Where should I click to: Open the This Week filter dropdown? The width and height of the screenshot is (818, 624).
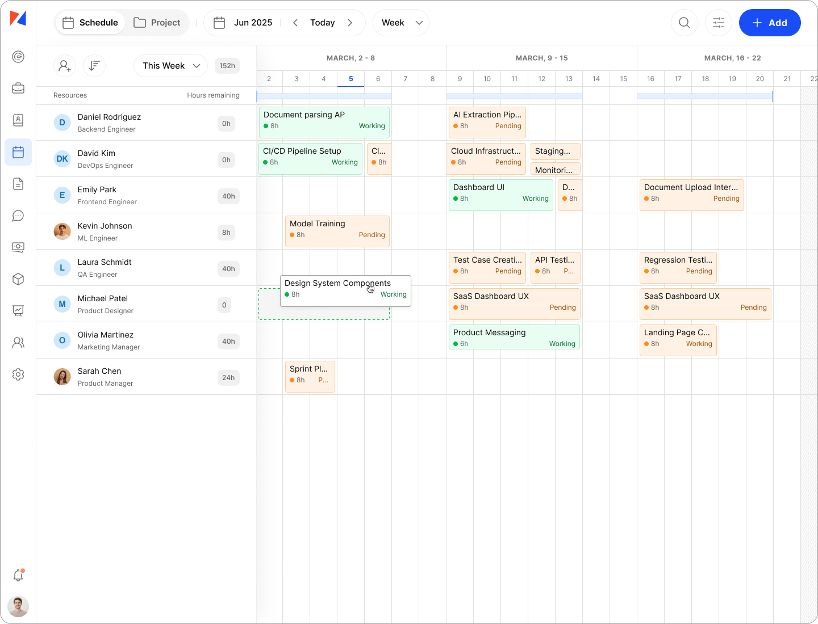[170, 66]
